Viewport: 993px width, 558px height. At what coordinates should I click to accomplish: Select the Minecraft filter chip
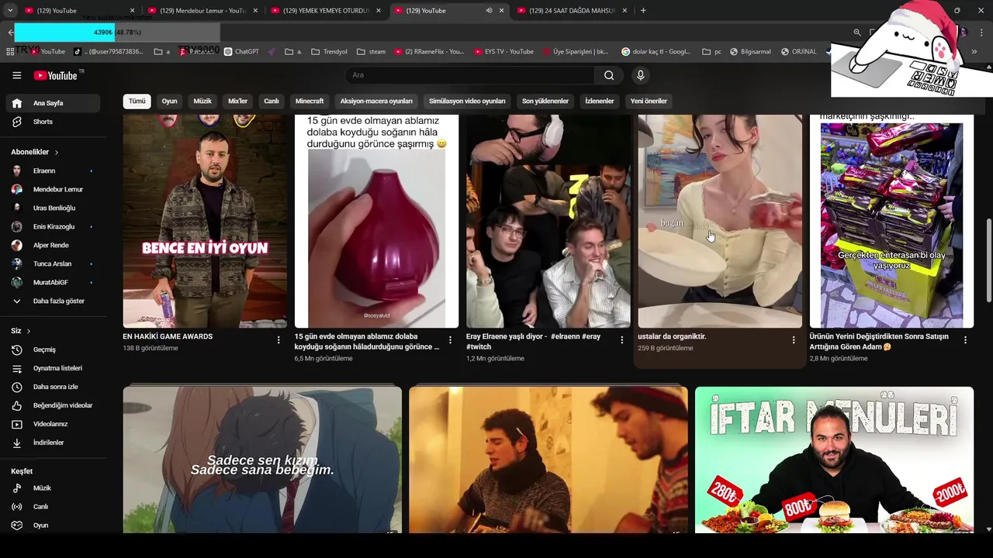[310, 102]
